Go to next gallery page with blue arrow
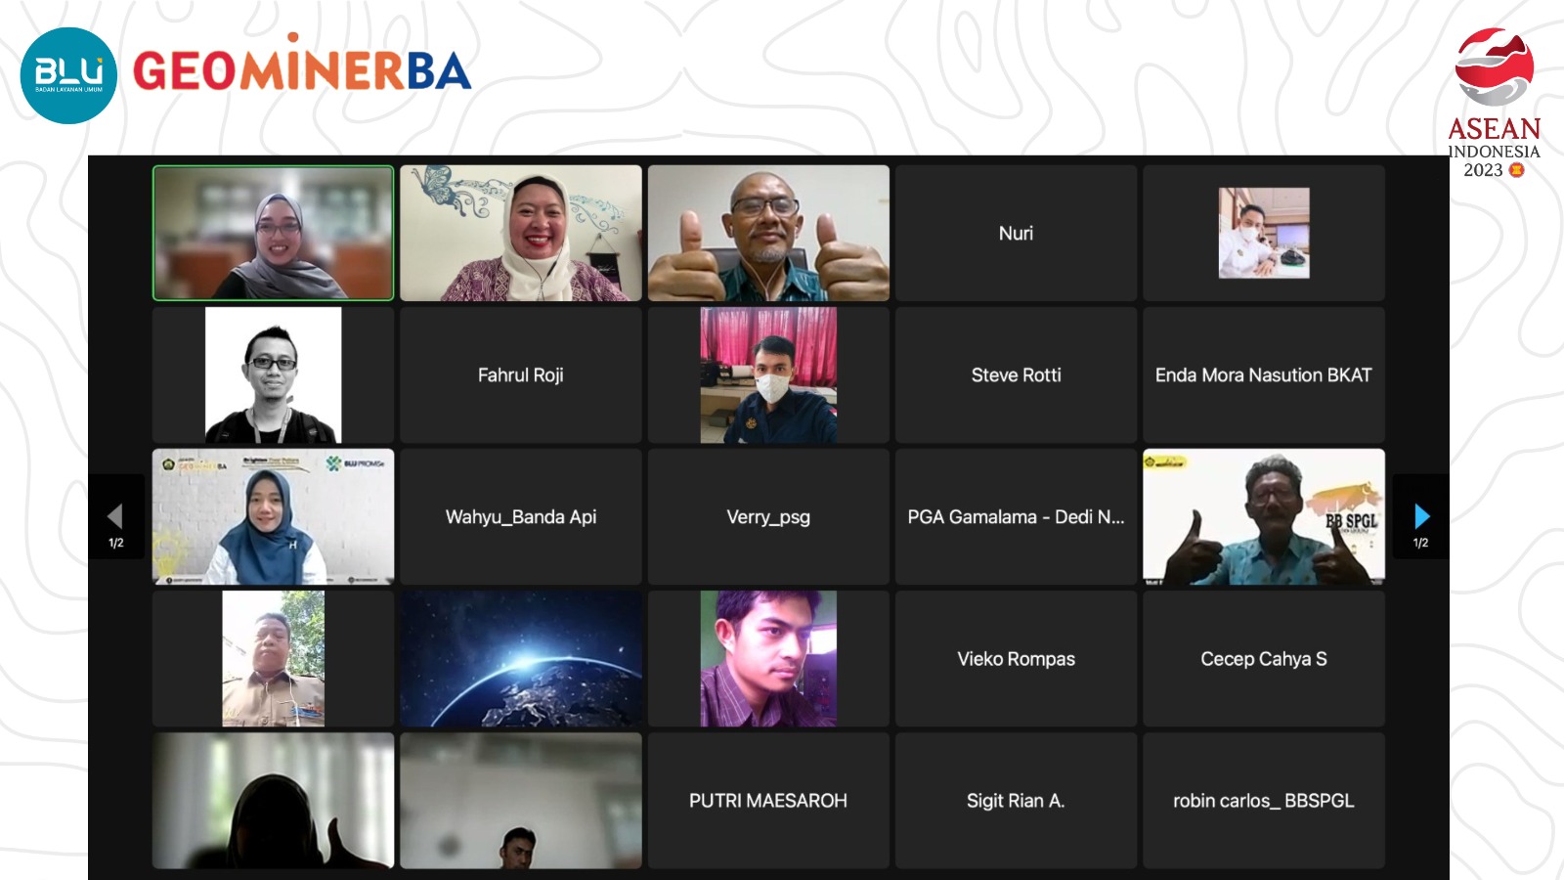This screenshot has height=880, width=1564. (x=1421, y=516)
